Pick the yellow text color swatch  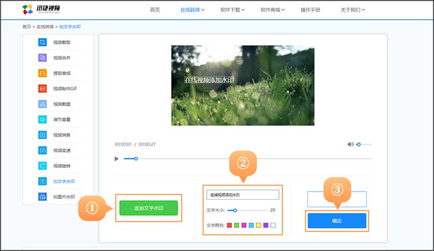[258, 225]
